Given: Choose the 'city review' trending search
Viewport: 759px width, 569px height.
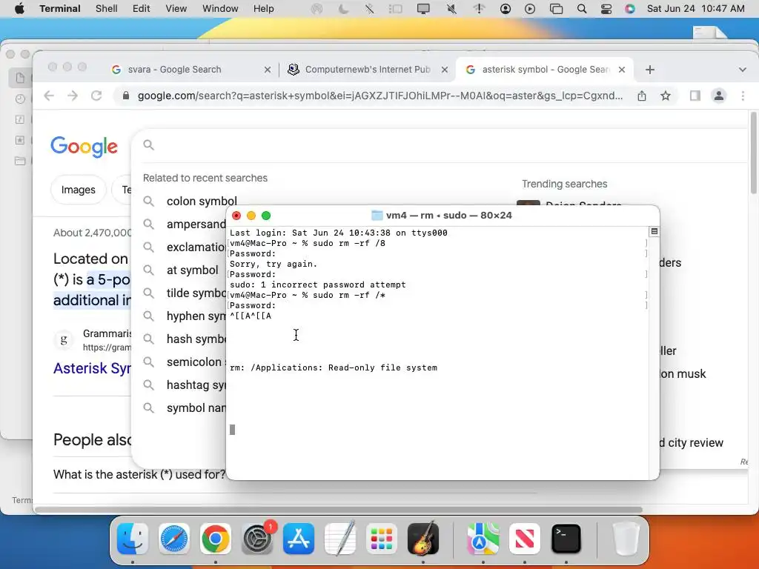Looking at the screenshot, I should (692, 443).
